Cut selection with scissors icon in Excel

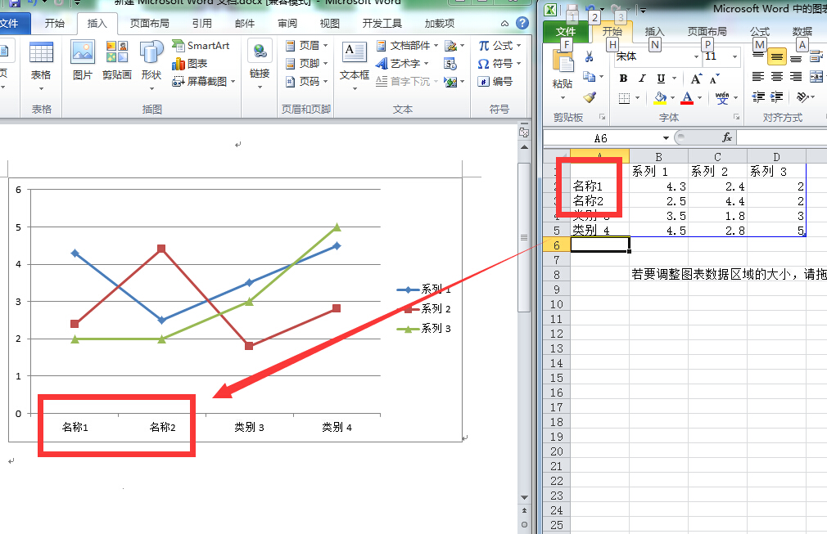(x=589, y=57)
